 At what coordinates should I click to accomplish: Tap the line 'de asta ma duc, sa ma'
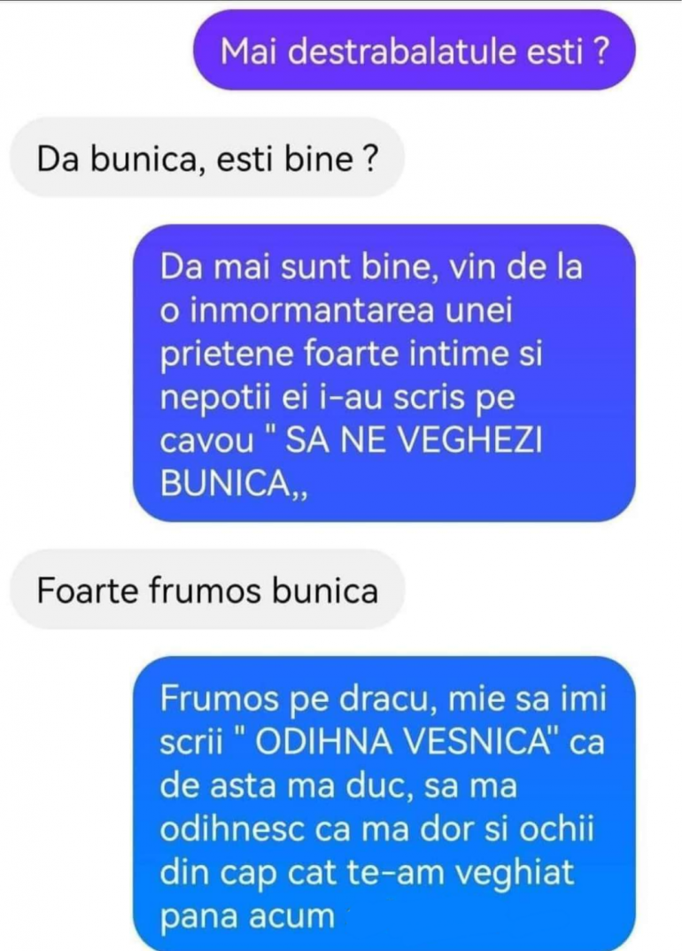point(339,785)
